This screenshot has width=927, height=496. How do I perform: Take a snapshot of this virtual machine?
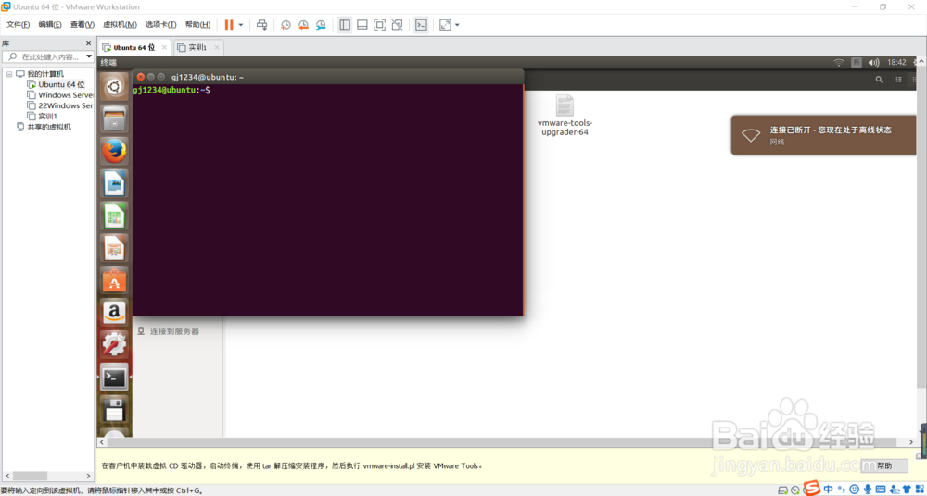pos(286,25)
